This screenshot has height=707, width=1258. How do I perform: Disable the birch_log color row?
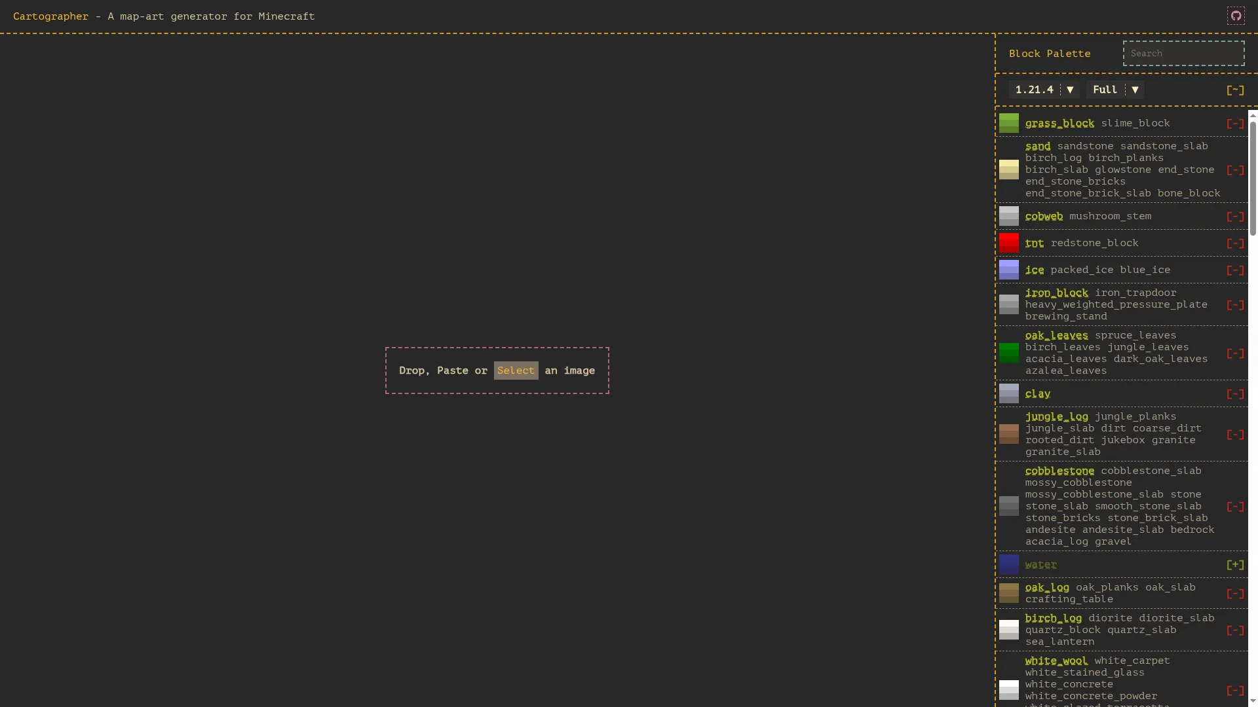(1235, 630)
